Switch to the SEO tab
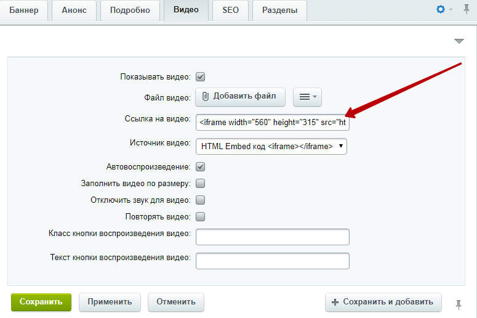 tap(230, 10)
